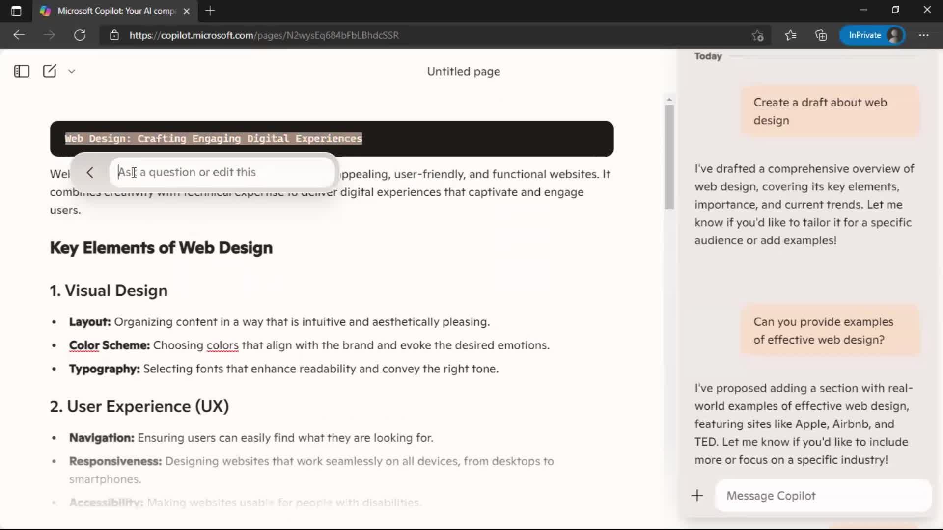Click the InPrivate profile button
This screenshot has width=943, height=530.
click(x=873, y=35)
